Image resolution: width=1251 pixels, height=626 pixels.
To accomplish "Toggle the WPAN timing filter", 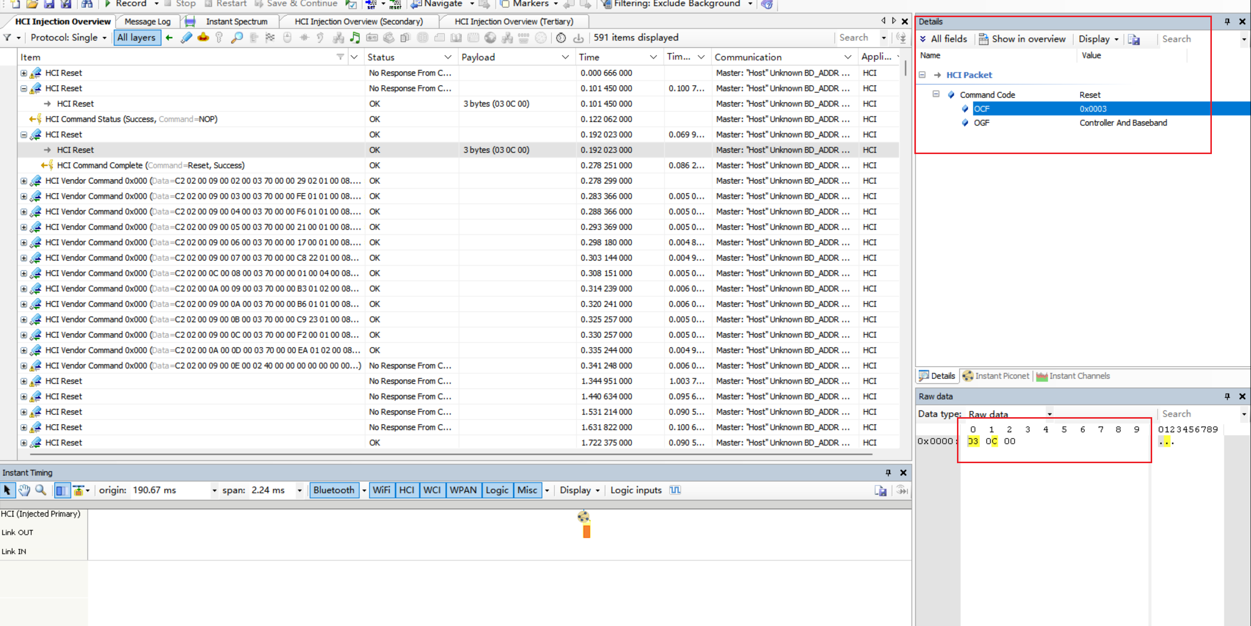I will [x=463, y=490].
